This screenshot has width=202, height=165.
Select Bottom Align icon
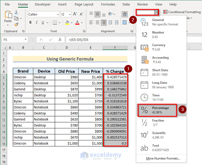(104, 14)
